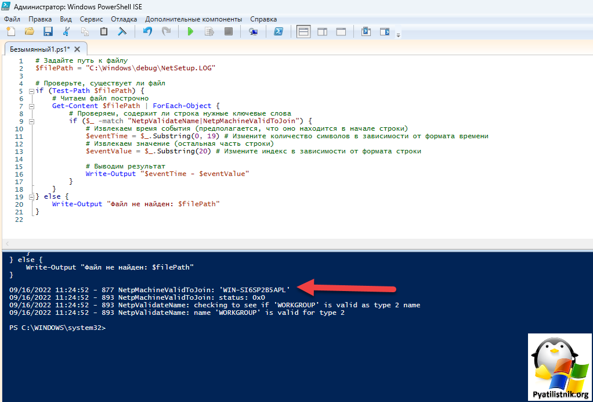Stop operation with the square stop icon

229,31
